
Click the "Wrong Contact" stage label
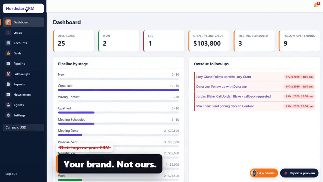click(x=69, y=97)
